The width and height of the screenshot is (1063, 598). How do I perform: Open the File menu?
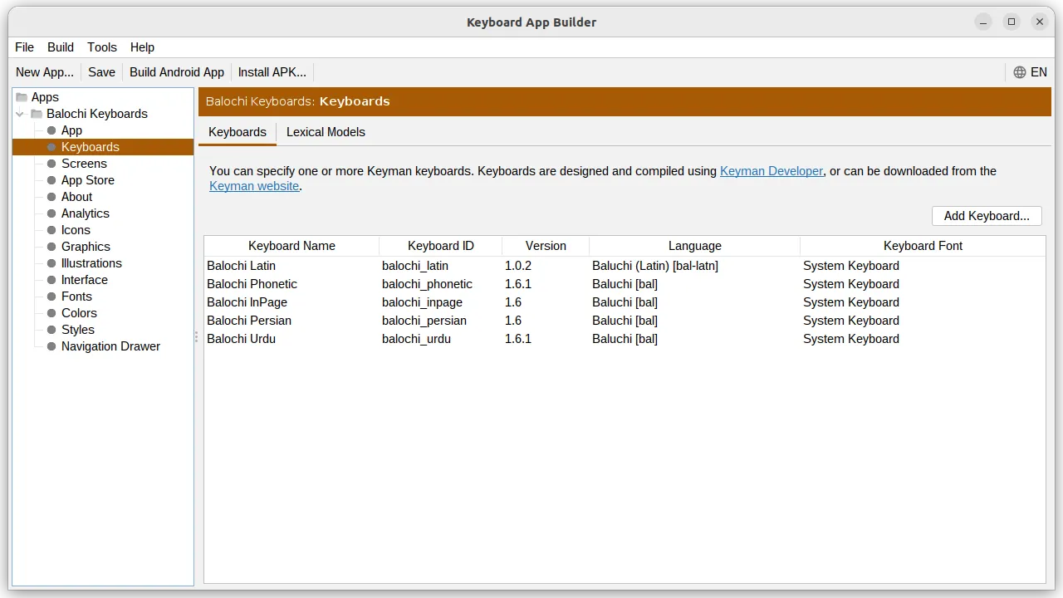(x=24, y=47)
